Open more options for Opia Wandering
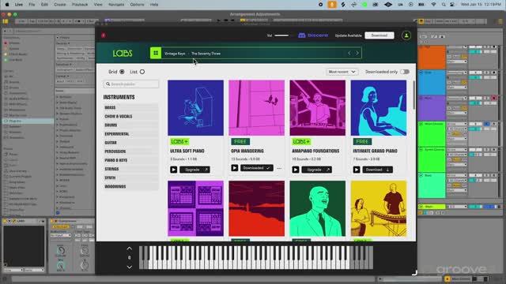The image size is (506, 284). click(x=279, y=168)
